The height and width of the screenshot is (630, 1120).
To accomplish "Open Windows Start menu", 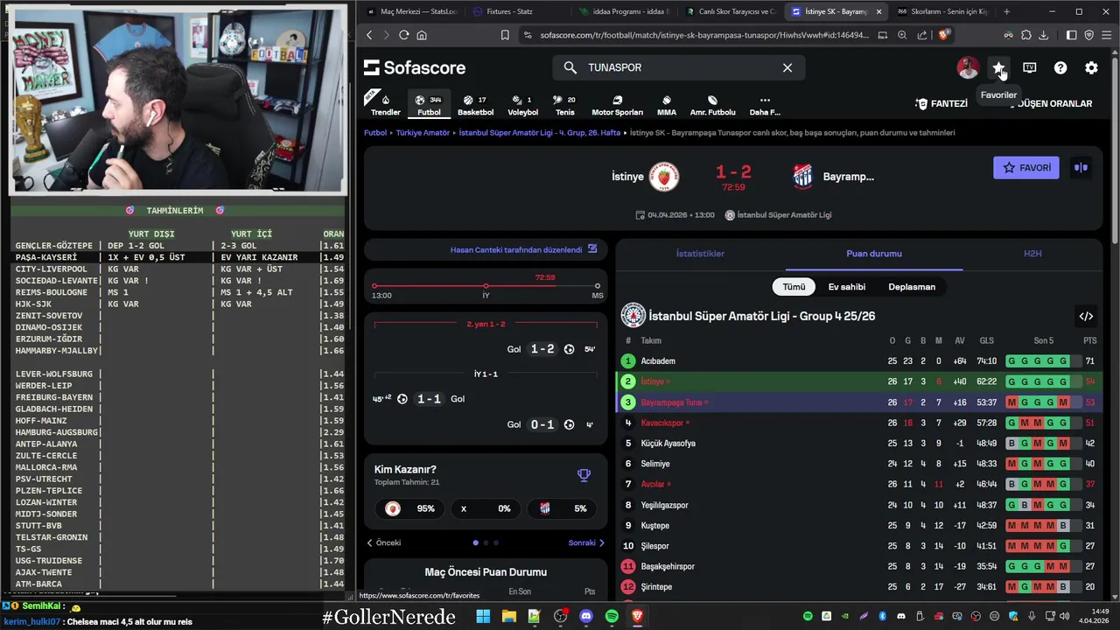I will point(483,616).
